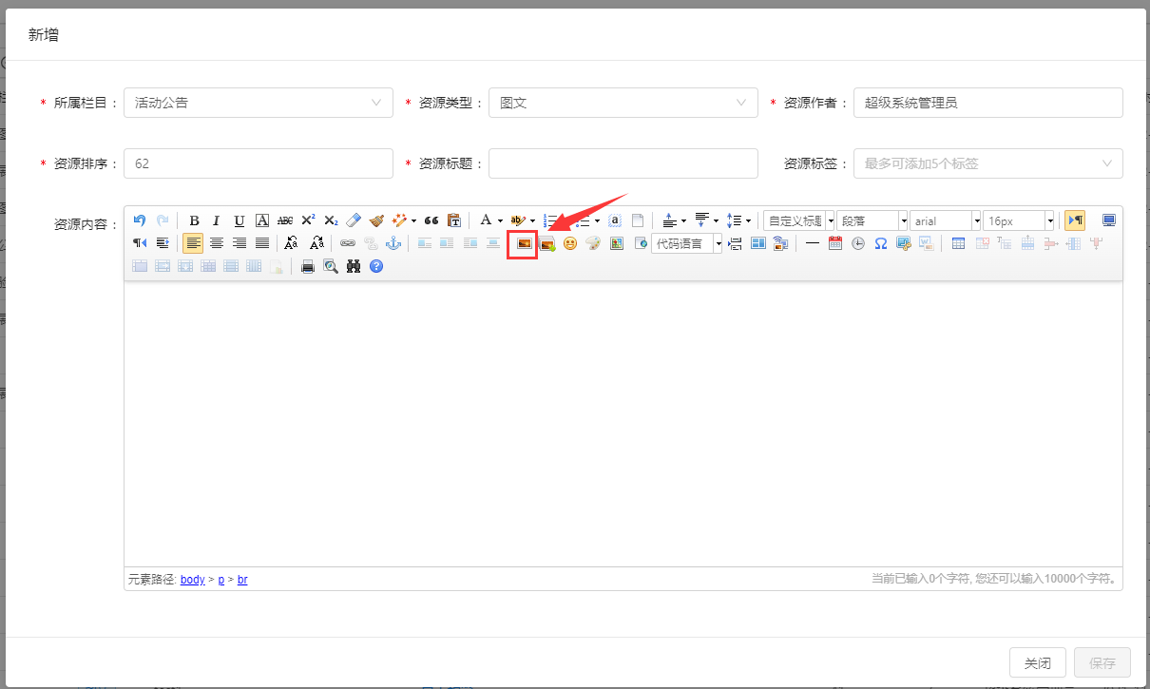Click the 关闭 close button
The width and height of the screenshot is (1150, 689).
1038,663
